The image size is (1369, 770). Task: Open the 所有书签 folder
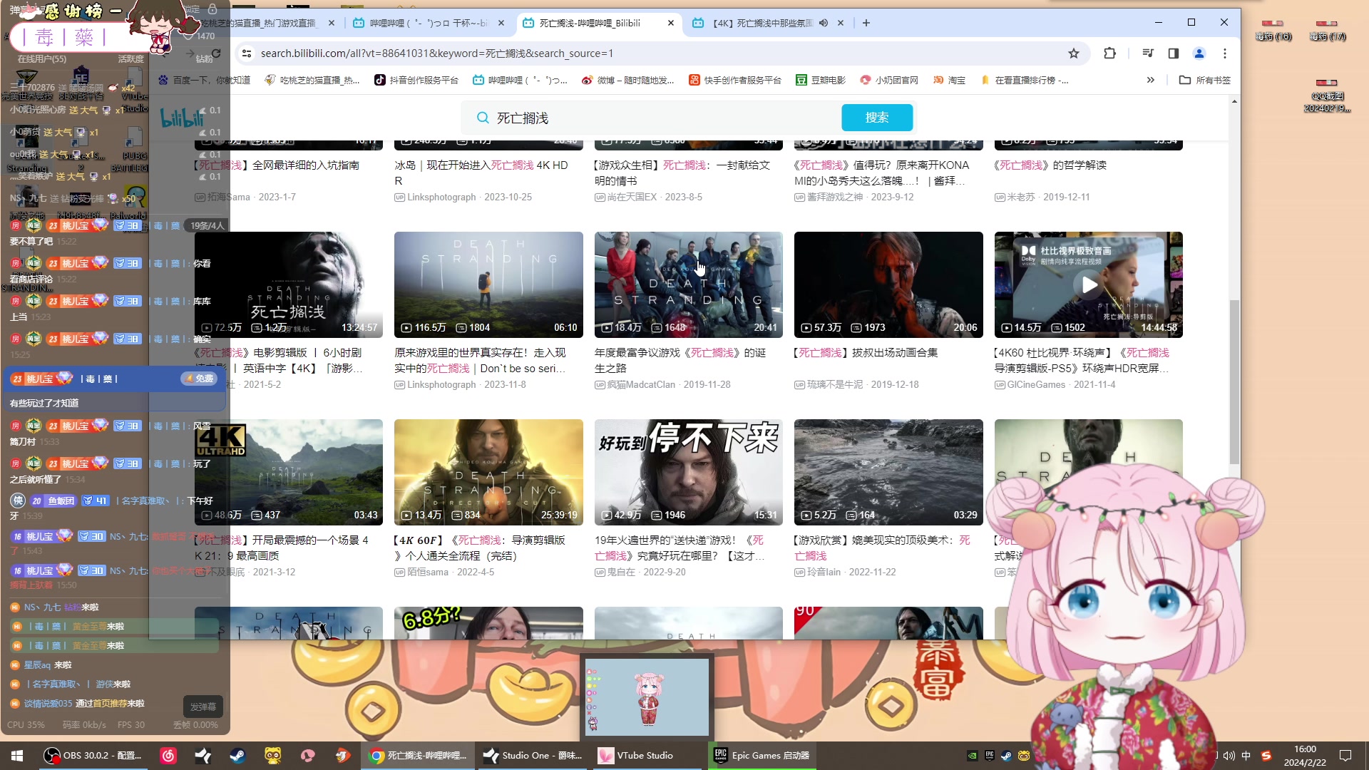[1205, 80]
